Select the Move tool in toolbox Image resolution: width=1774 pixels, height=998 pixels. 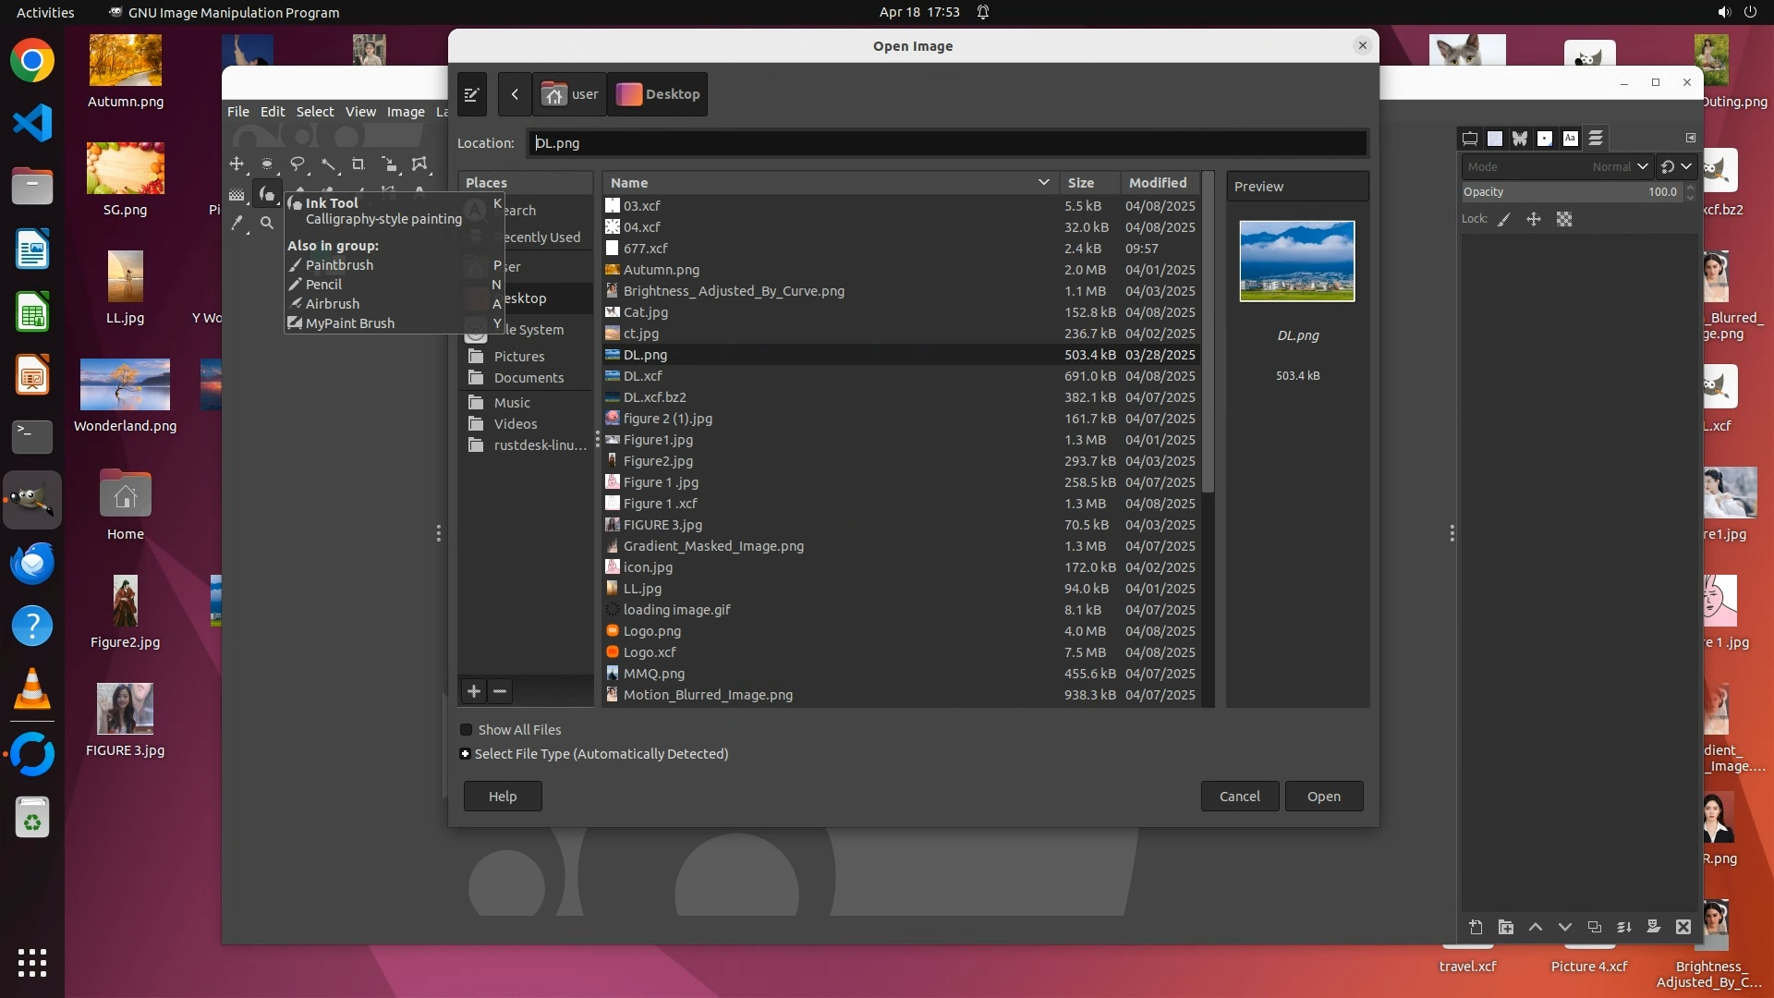(x=237, y=164)
